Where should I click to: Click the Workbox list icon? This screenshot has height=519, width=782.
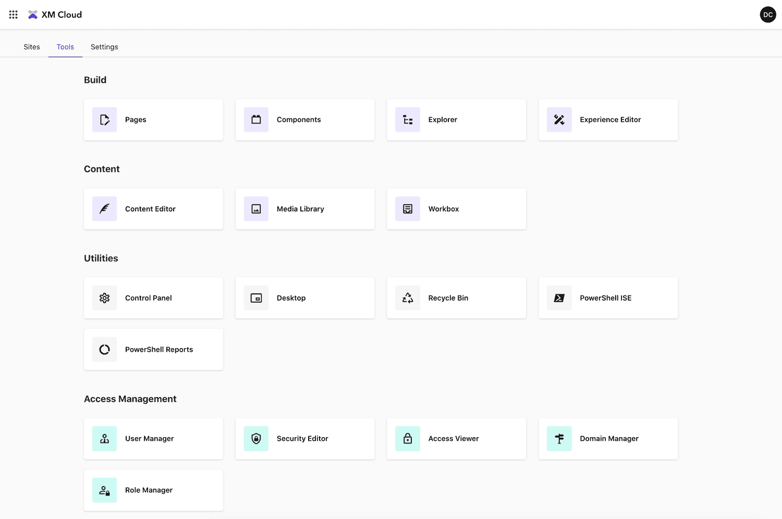(x=408, y=209)
